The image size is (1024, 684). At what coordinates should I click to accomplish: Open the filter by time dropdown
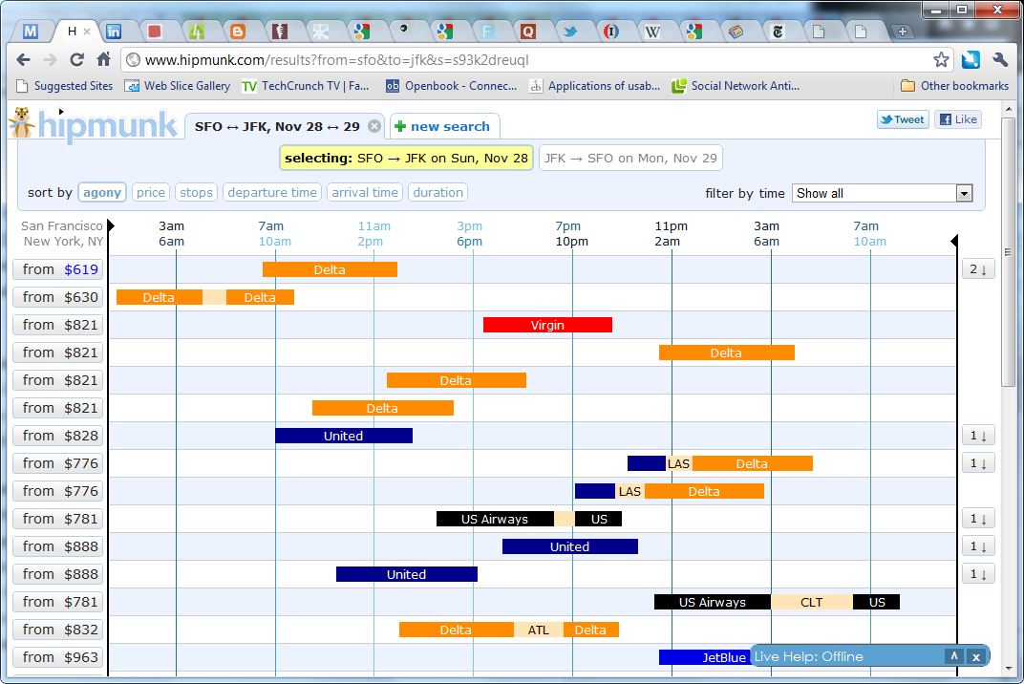tap(883, 193)
